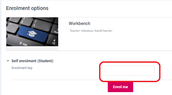Click the Enrolment key label
172x95 pixels.
[22, 68]
